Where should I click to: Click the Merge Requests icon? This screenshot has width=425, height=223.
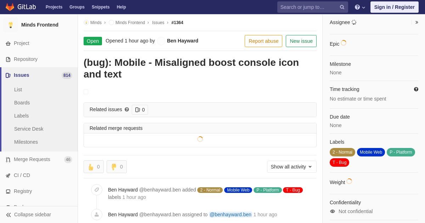(x=8, y=160)
